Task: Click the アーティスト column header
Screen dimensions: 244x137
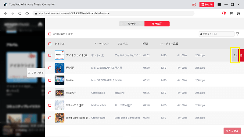Action: point(102,44)
